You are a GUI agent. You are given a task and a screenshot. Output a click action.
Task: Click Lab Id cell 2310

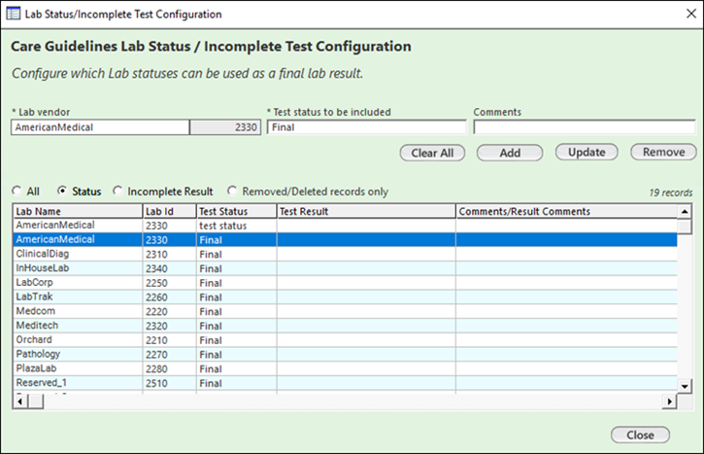pyautogui.click(x=169, y=254)
